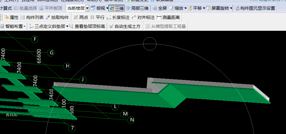This screenshot has height=134, width=286.
Task: Expand the 平移 dropdown arrow
Action: (x=204, y=8)
